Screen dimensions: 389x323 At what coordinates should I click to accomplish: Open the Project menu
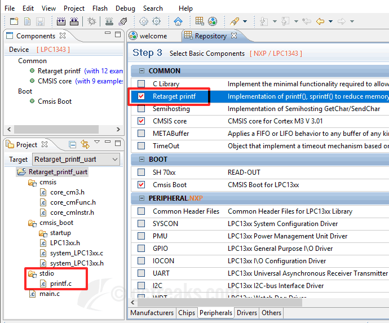pos(74,8)
